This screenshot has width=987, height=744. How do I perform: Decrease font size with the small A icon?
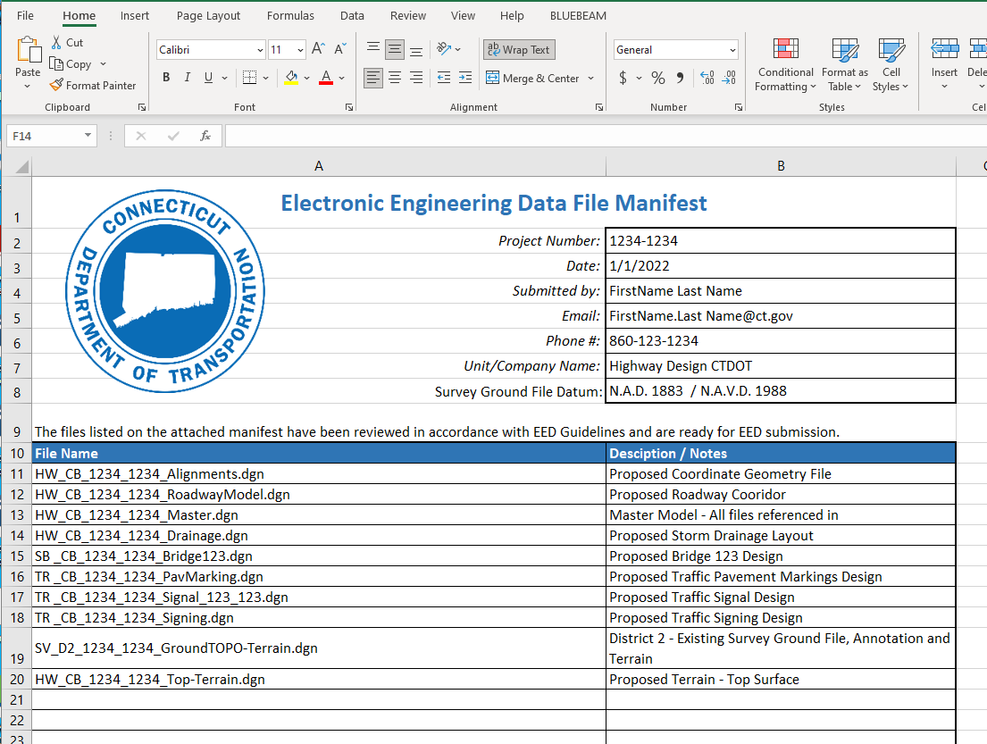pyautogui.click(x=340, y=49)
